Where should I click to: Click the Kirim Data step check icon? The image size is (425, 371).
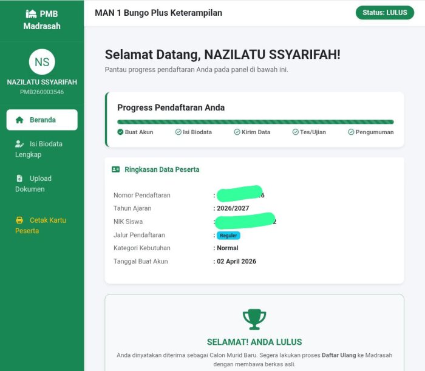(x=237, y=132)
